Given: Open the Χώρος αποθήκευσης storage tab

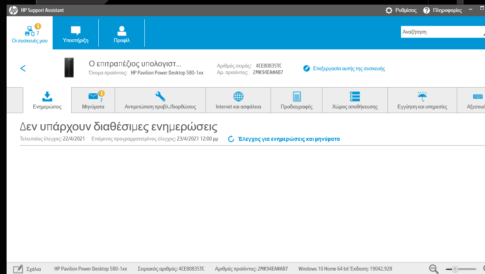Looking at the screenshot, I should point(355,100).
